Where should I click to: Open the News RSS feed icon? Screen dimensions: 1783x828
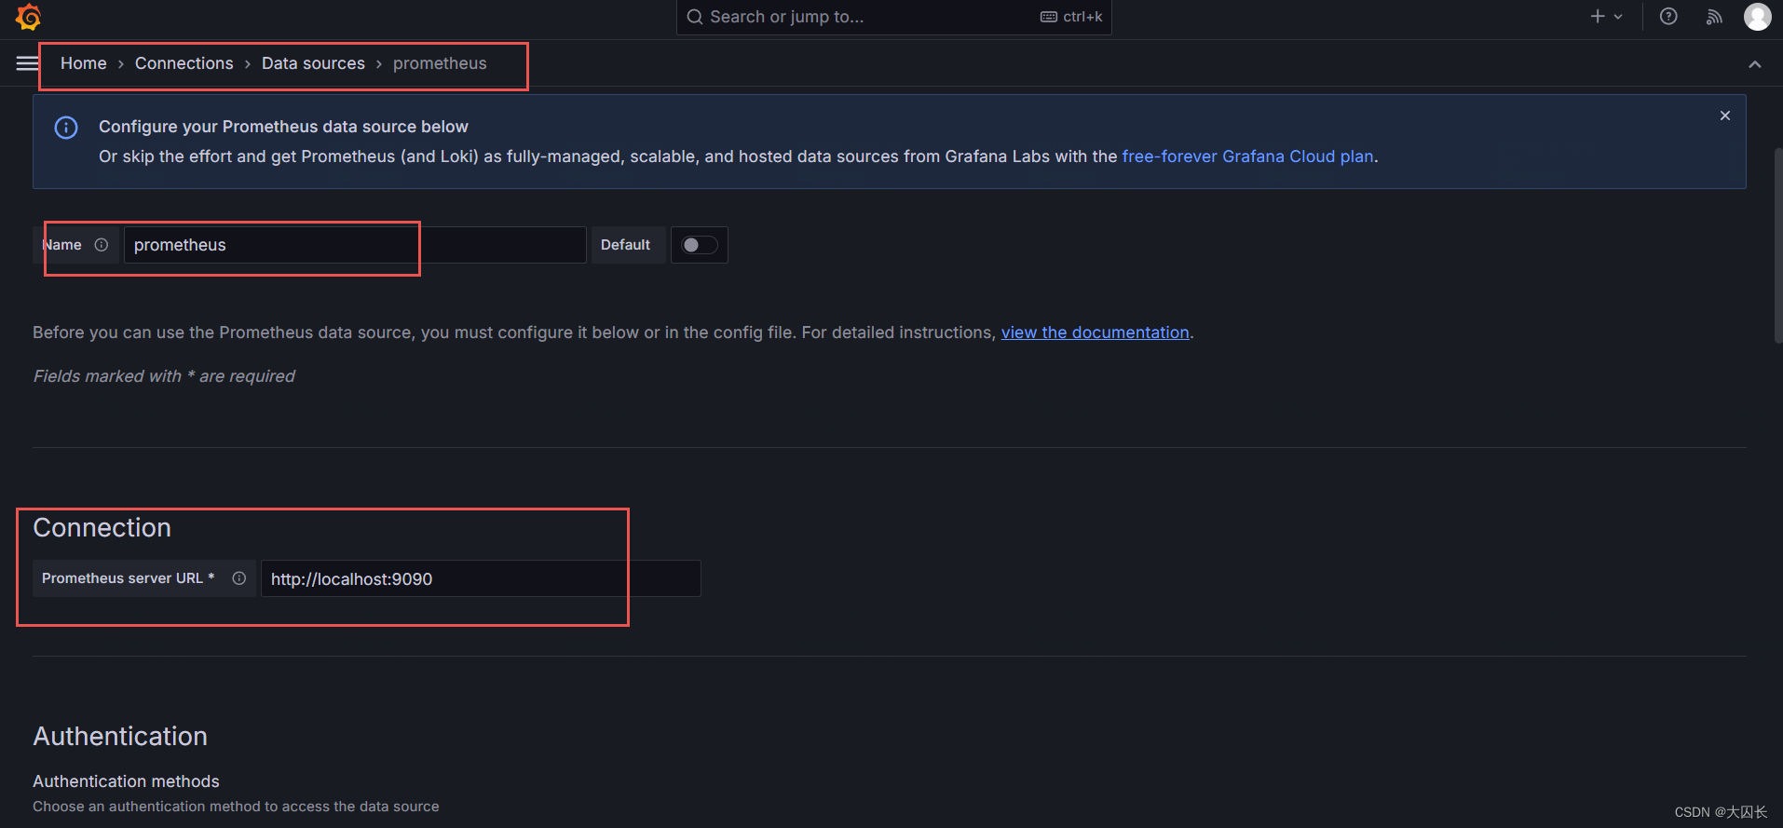click(1714, 17)
